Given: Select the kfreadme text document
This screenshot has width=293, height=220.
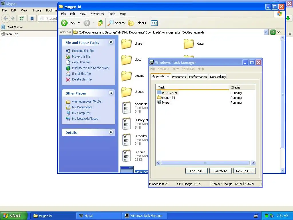Looking at the screenshot, I should 126,140.
